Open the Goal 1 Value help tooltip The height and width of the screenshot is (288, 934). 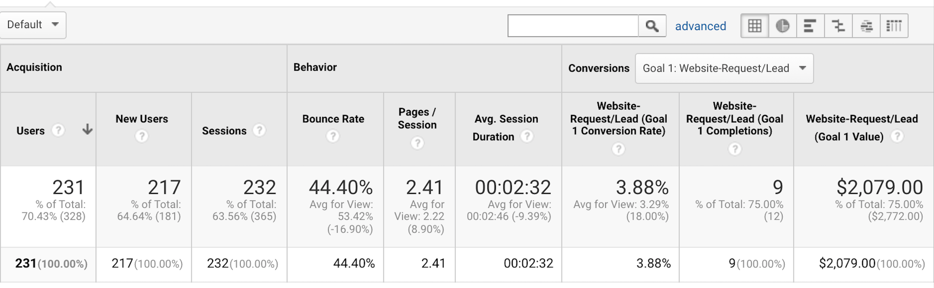pyautogui.click(x=898, y=136)
